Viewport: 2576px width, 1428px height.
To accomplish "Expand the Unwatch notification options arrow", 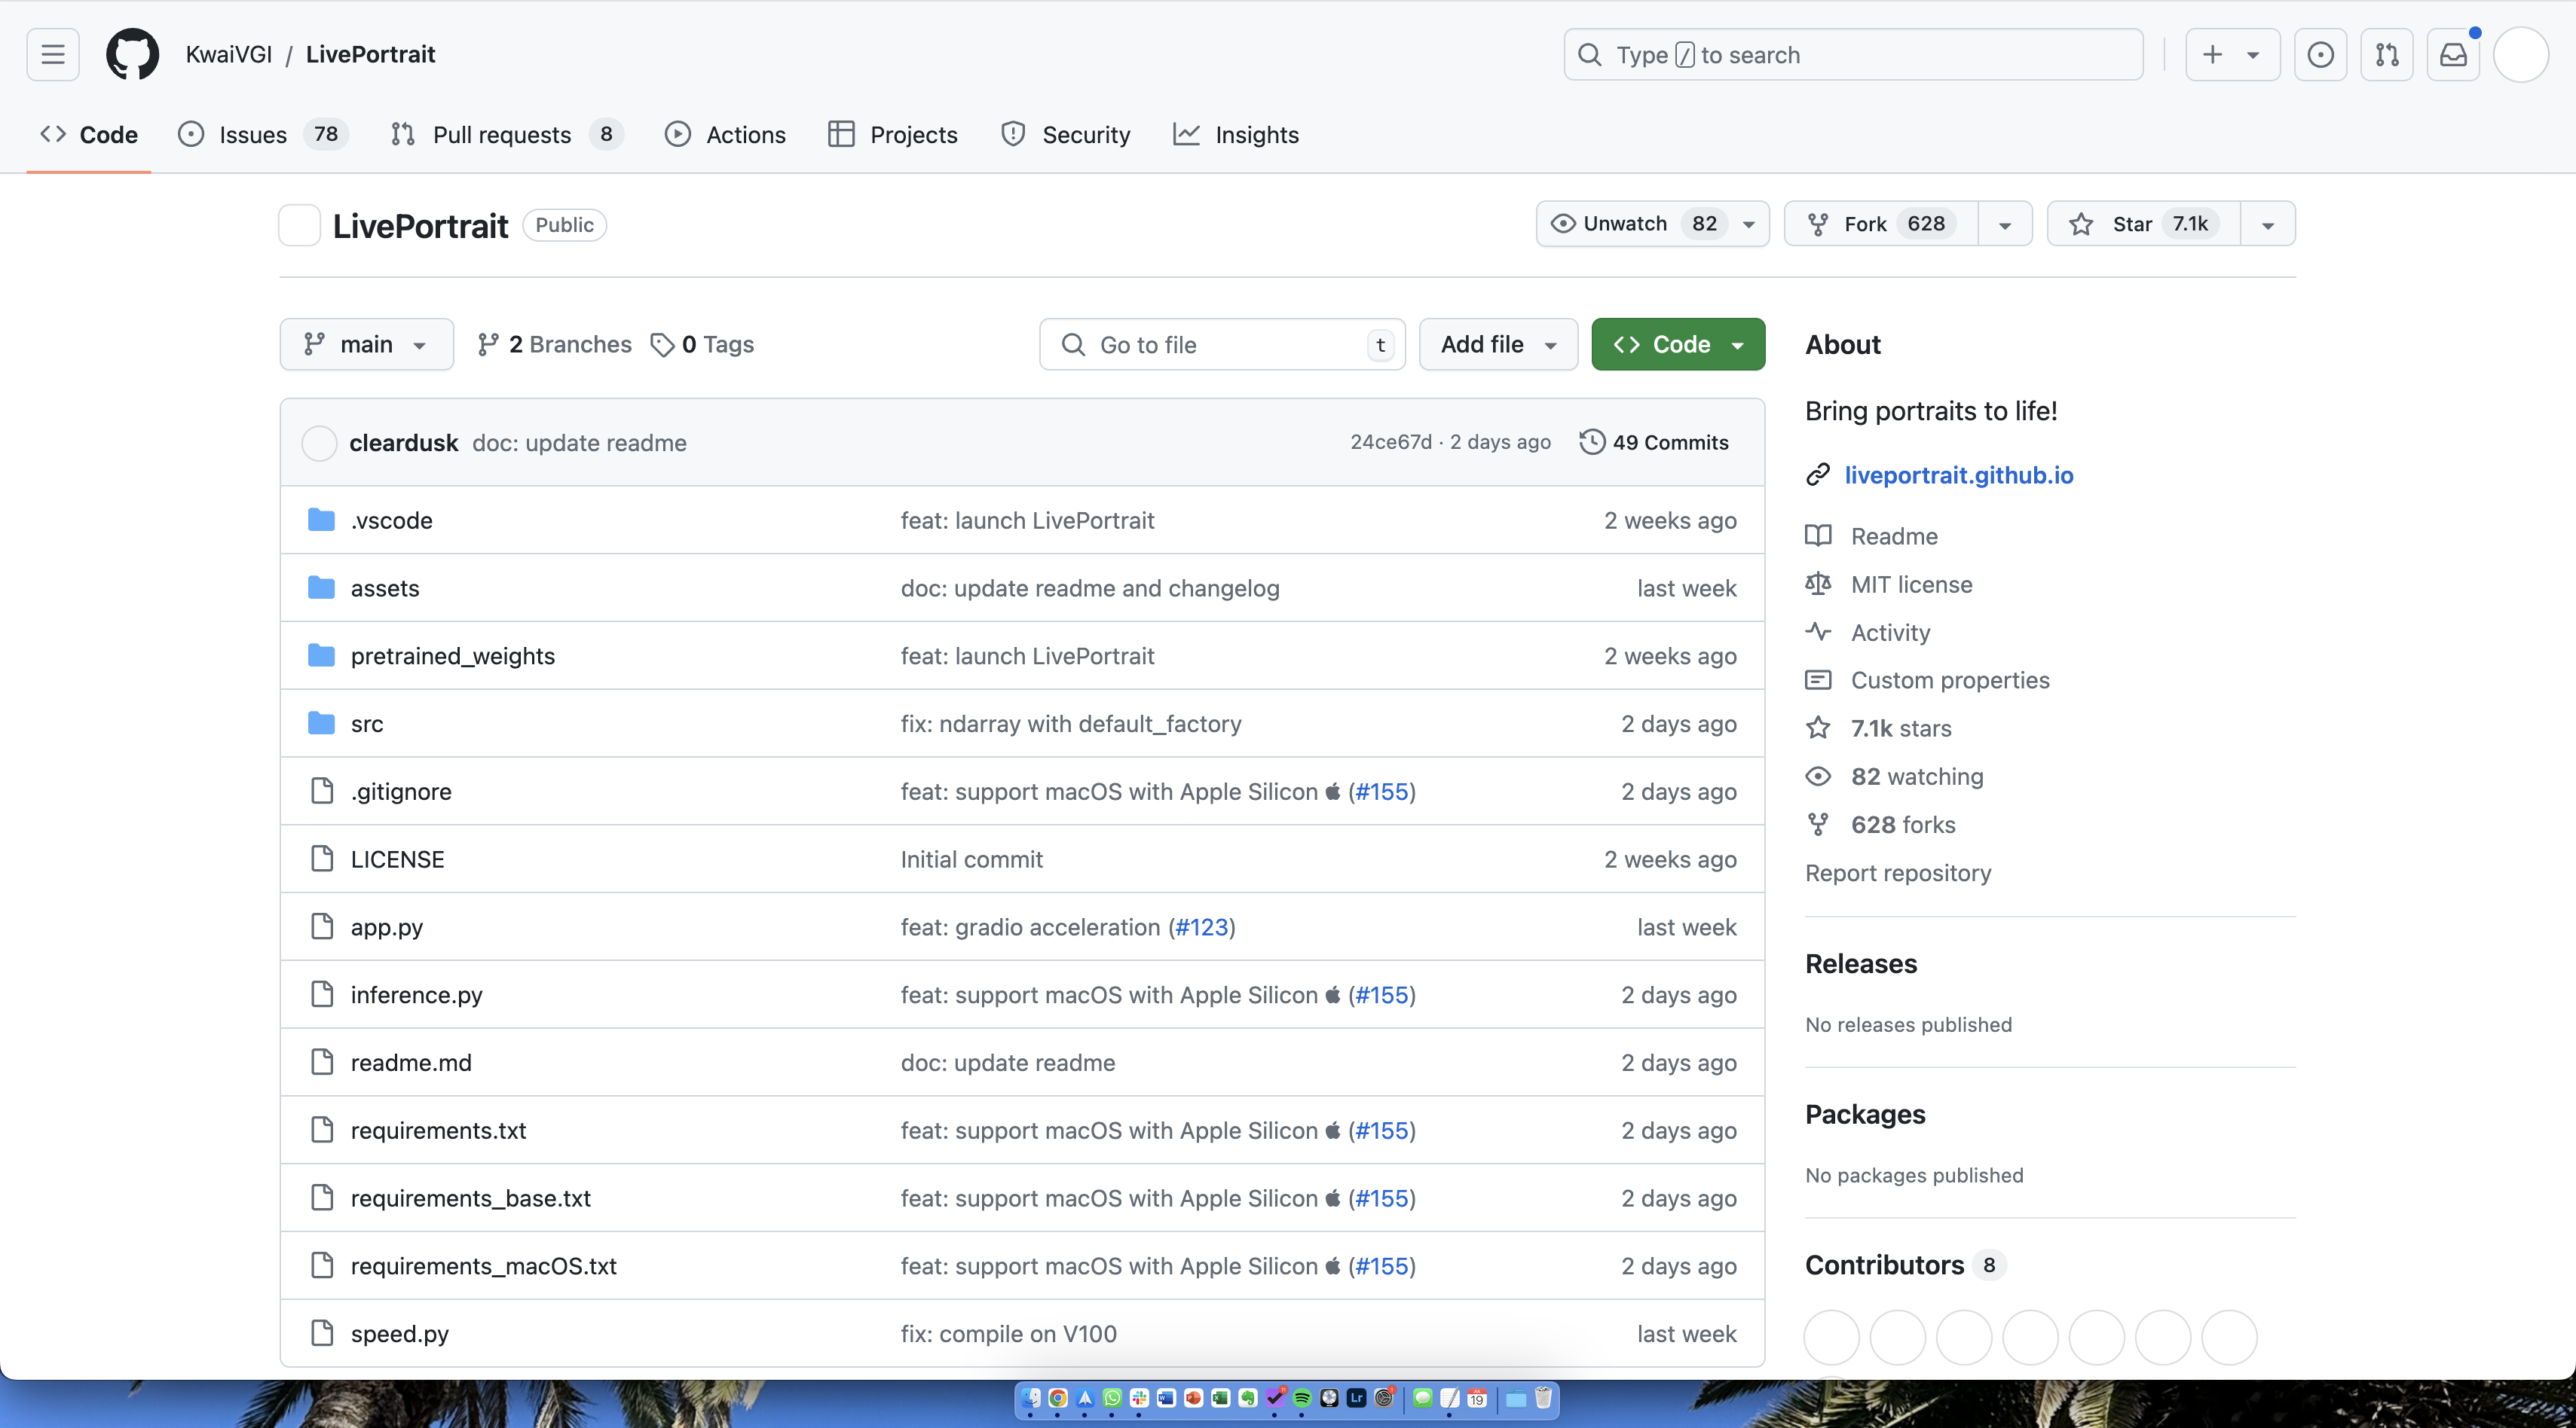I will point(1749,224).
